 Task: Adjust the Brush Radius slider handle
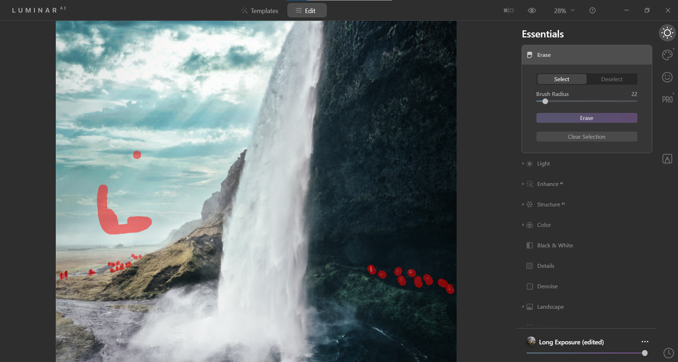pyautogui.click(x=545, y=101)
